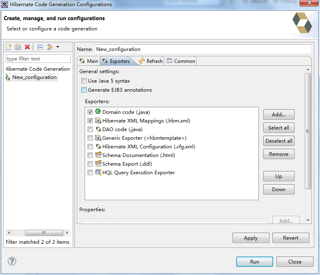Click the Up button

tap(279, 176)
